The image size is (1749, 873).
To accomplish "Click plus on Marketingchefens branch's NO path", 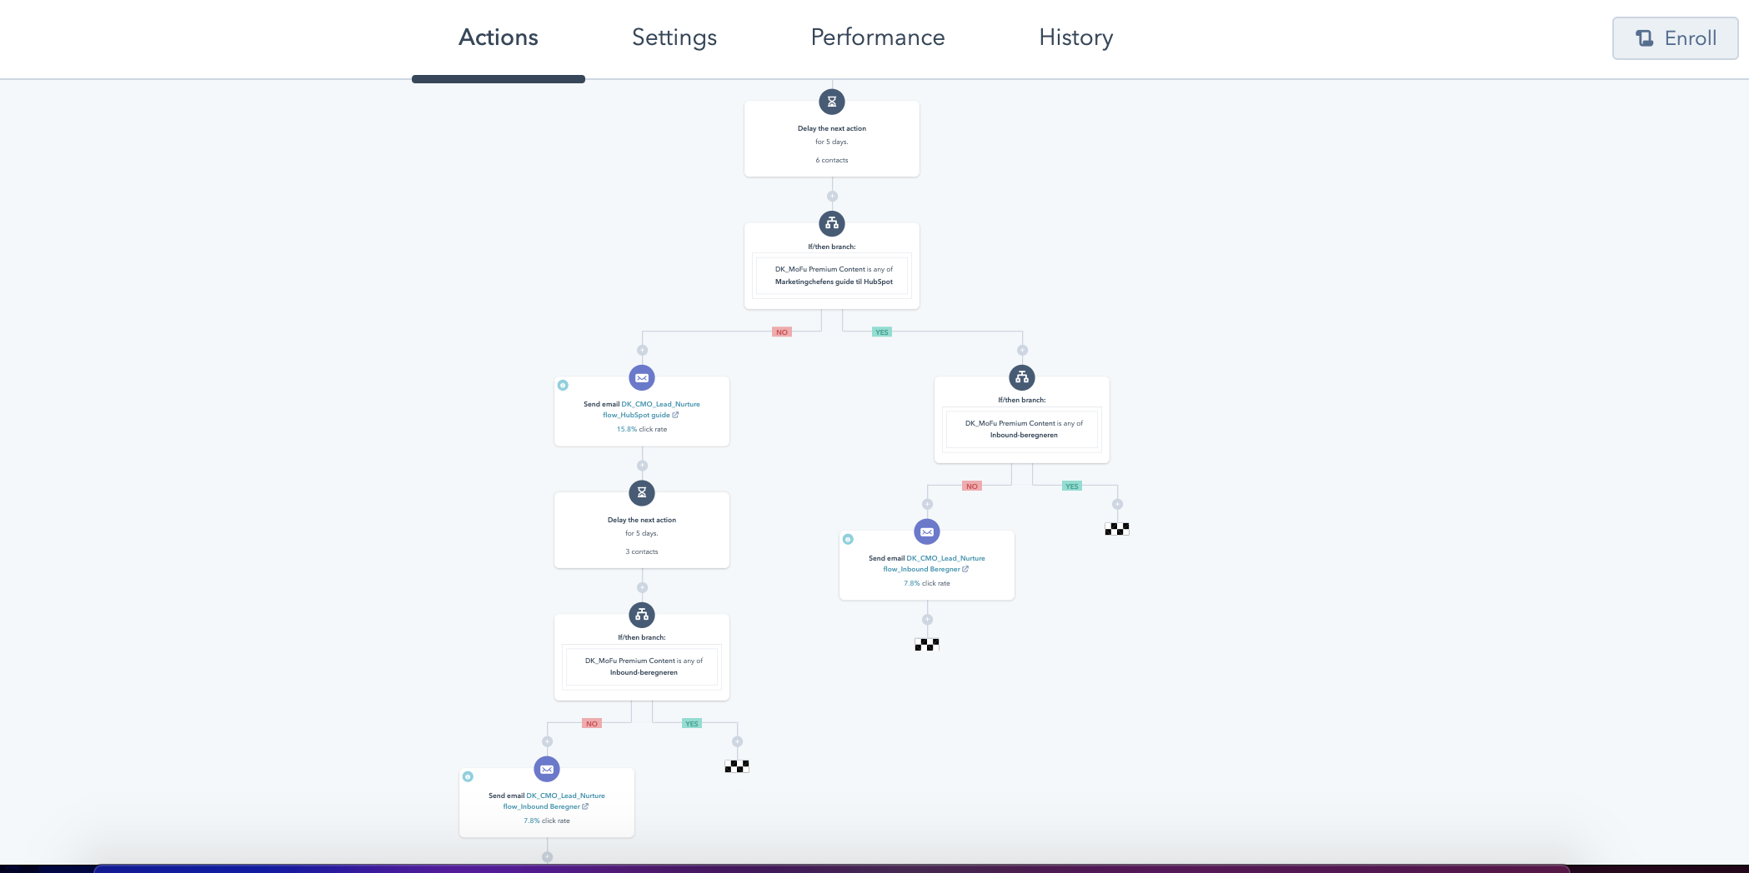I will coord(642,351).
